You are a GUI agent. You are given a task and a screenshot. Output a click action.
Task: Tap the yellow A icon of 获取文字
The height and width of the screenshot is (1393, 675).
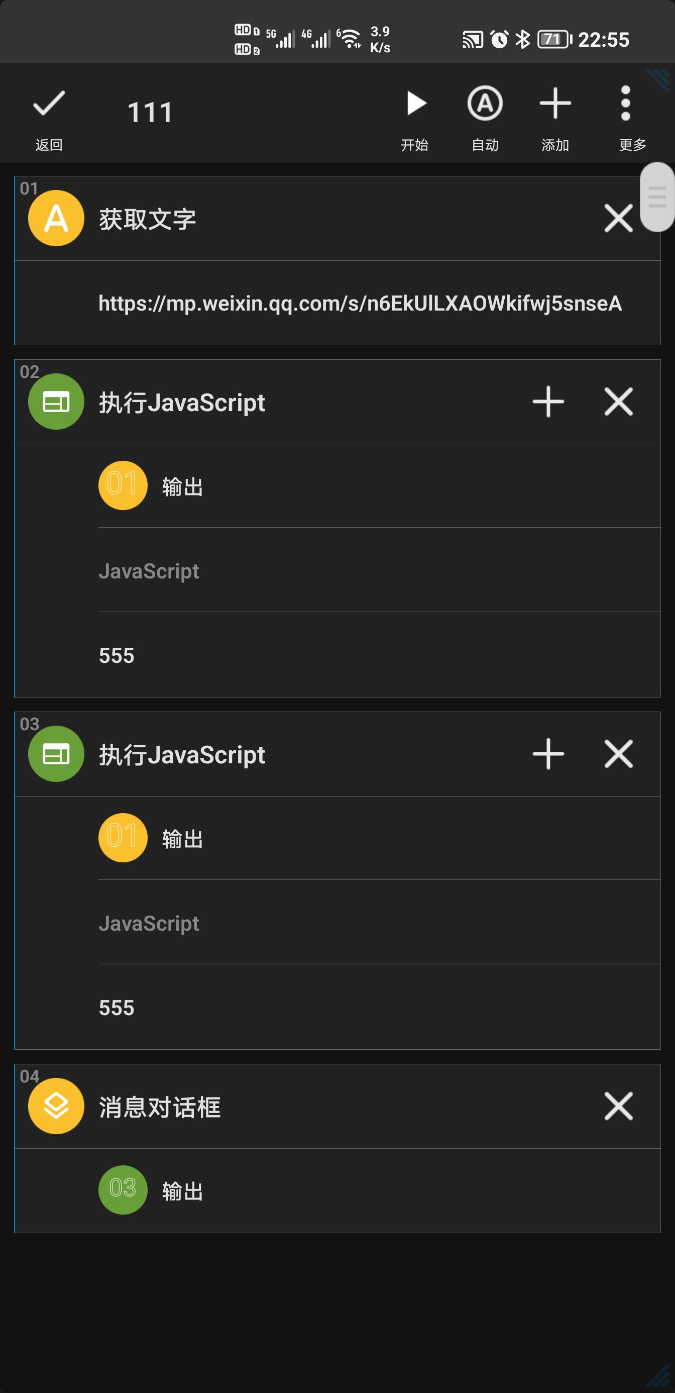tap(56, 219)
